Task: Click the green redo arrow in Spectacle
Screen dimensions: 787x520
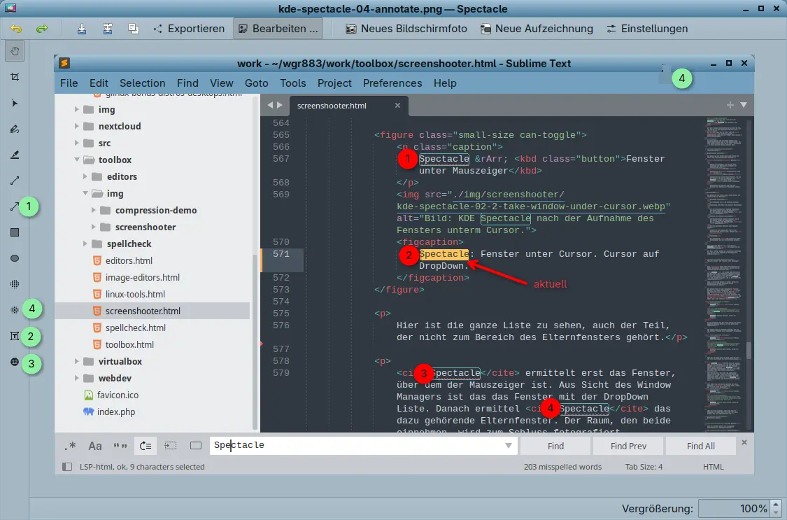Action: [42, 29]
